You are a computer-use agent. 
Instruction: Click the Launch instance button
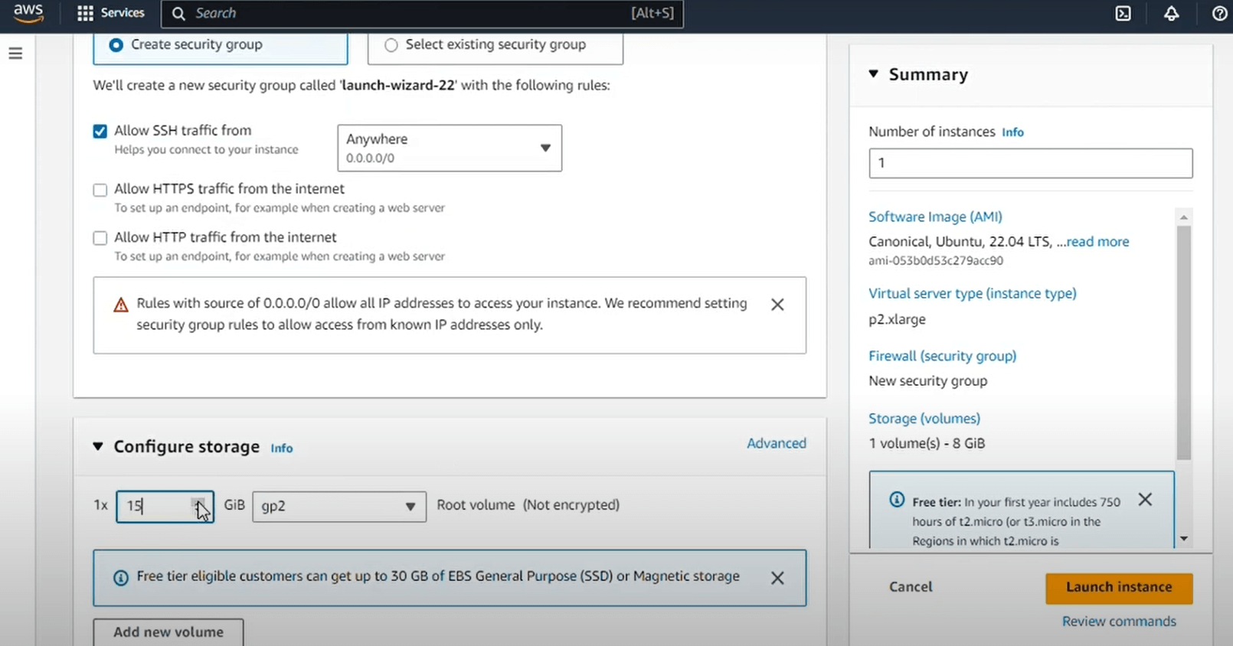click(1118, 587)
